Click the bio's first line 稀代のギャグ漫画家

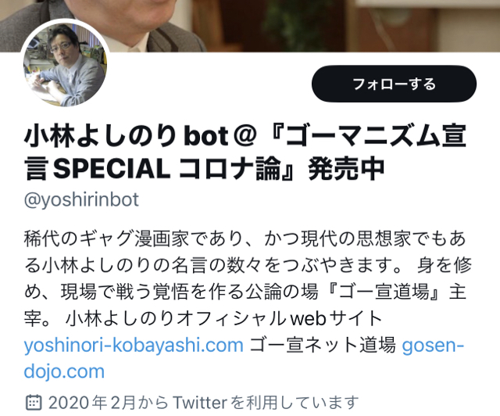(107, 238)
